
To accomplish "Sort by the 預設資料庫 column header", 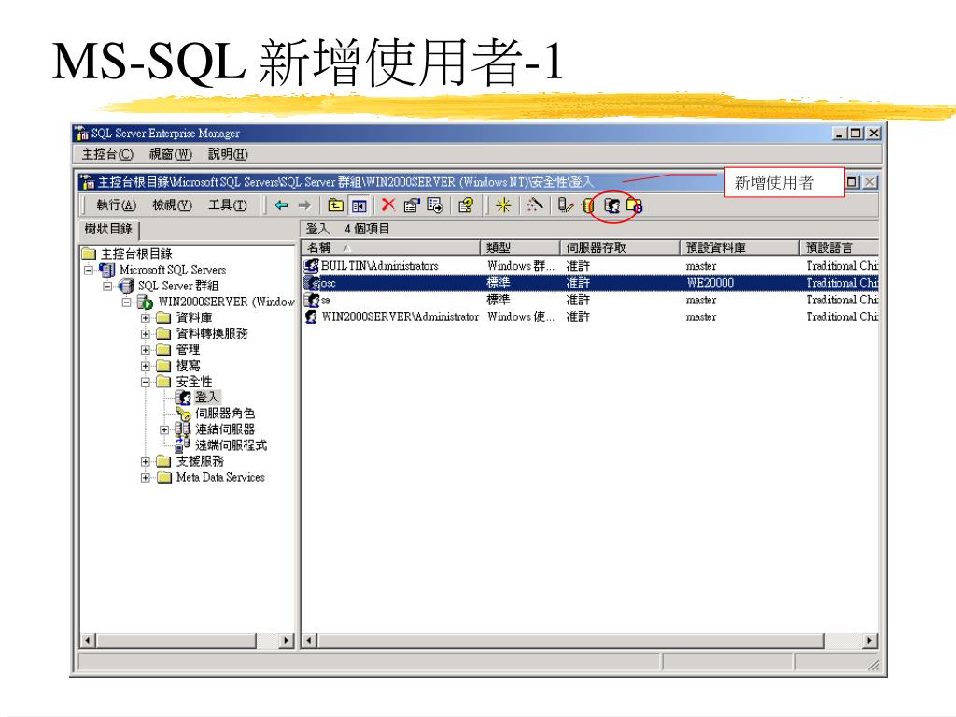I will 739,247.
